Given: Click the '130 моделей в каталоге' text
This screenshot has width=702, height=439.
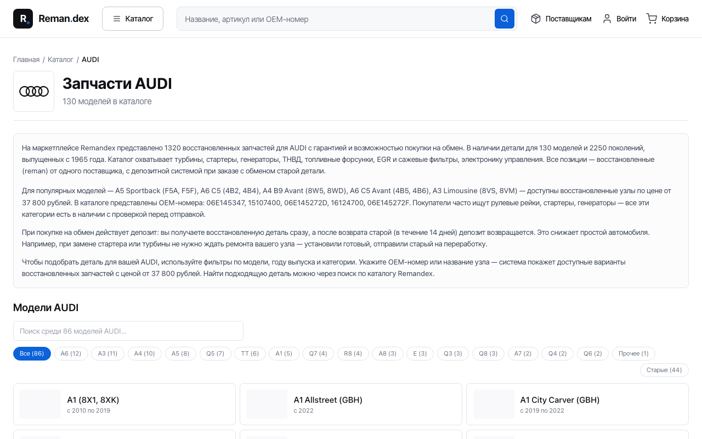Looking at the screenshot, I should click(x=107, y=102).
